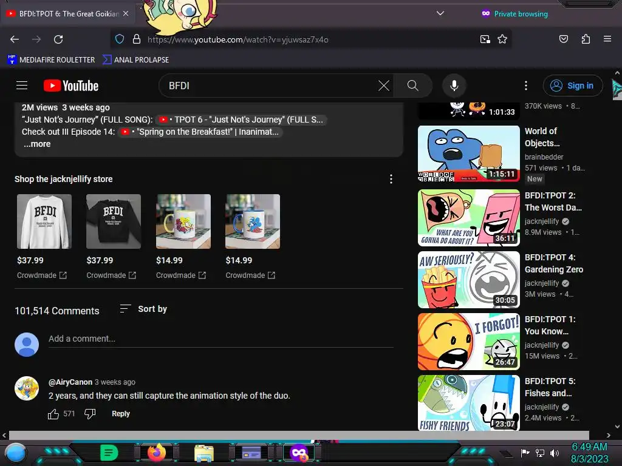This screenshot has height=466, width=622.
Task: Open black BFDI sweatshirt product
Action: point(114,221)
